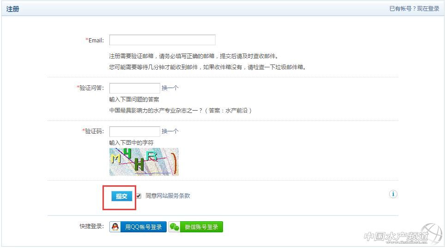Click 换一个 beside the 验证问答 field

pos(170,88)
